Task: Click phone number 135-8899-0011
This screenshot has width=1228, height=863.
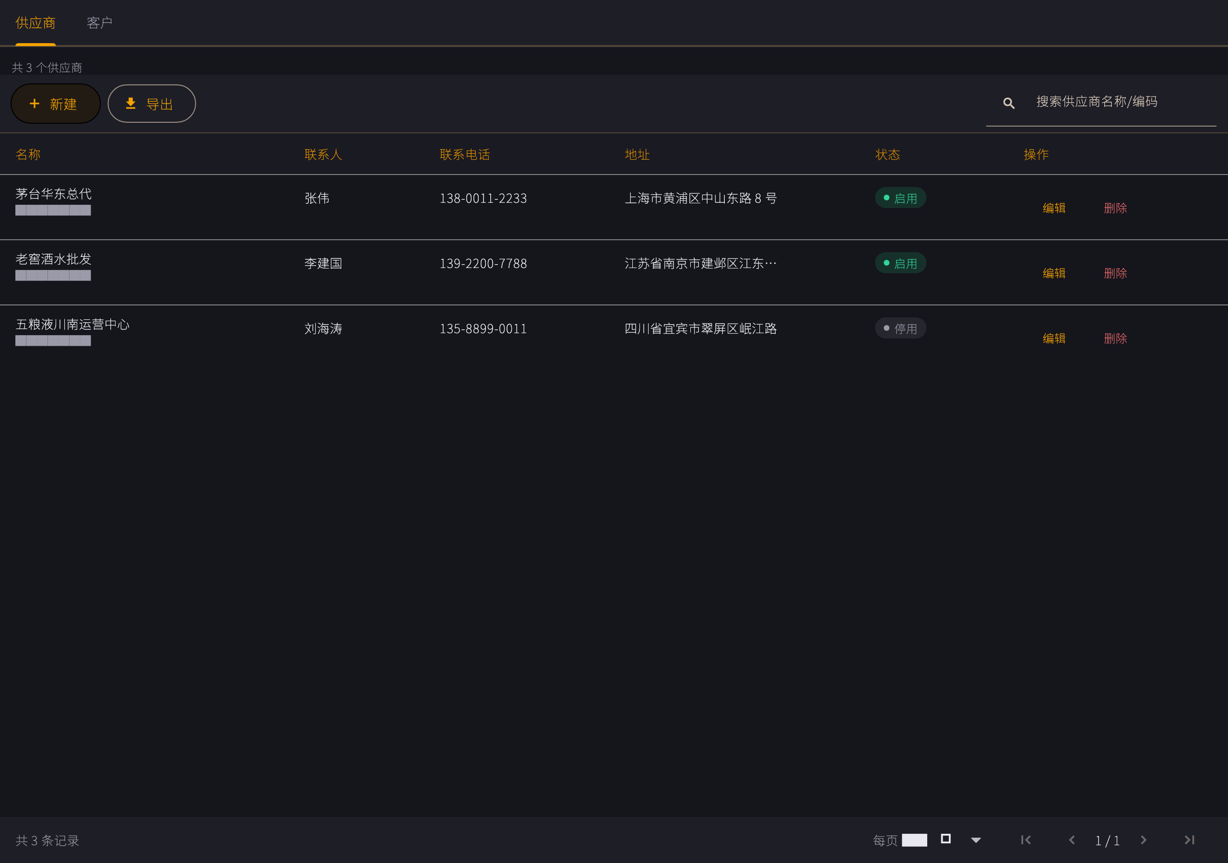Action: (483, 329)
